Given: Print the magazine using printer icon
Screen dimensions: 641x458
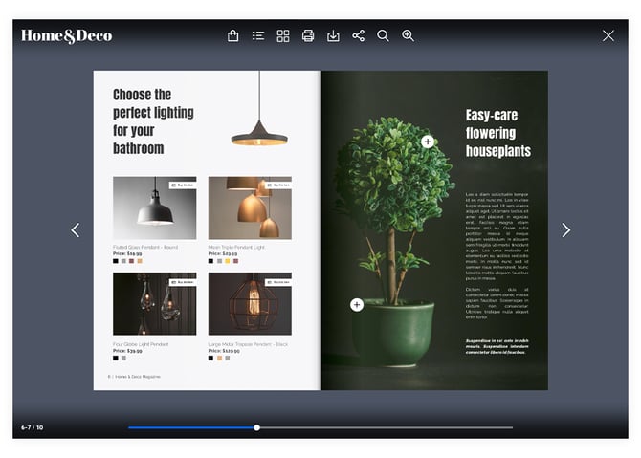Looking at the screenshot, I should click(x=308, y=36).
